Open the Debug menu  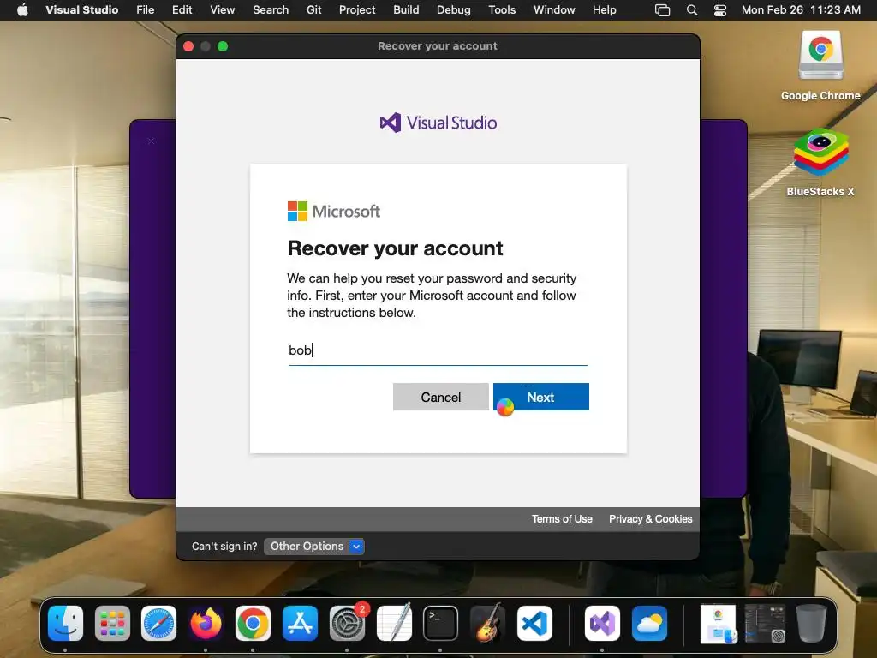tap(454, 9)
